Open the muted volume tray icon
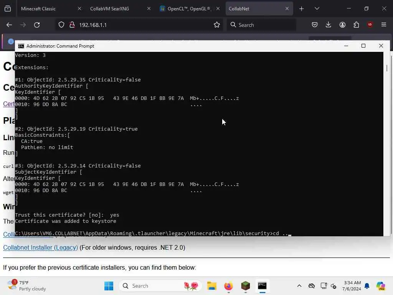Viewport: 393px width, 295px height. click(x=334, y=286)
